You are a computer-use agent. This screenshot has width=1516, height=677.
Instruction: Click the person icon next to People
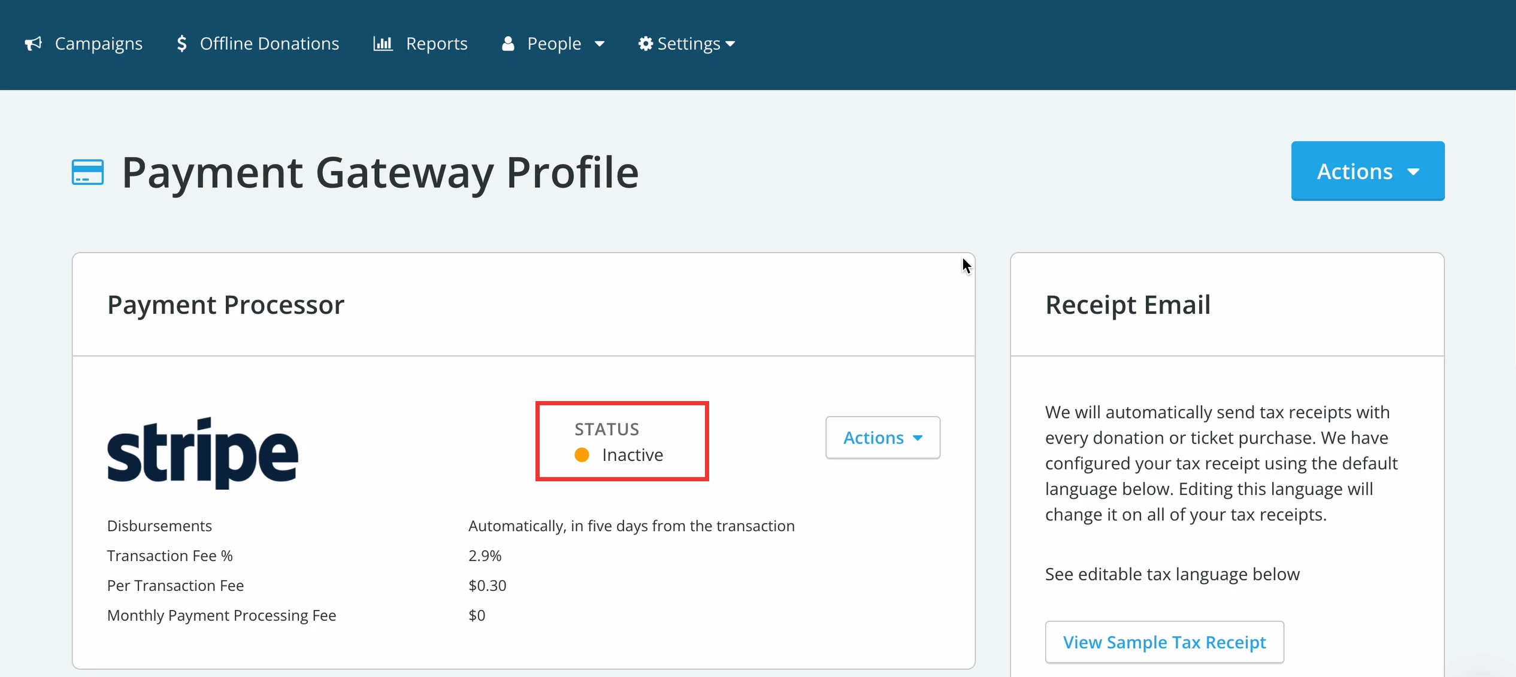point(508,43)
